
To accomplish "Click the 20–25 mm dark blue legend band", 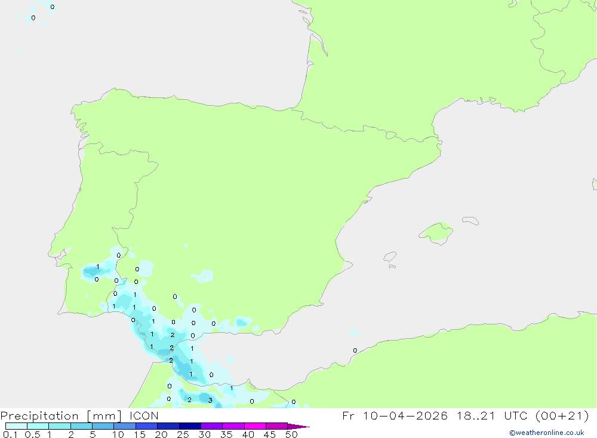I will (x=168, y=426).
